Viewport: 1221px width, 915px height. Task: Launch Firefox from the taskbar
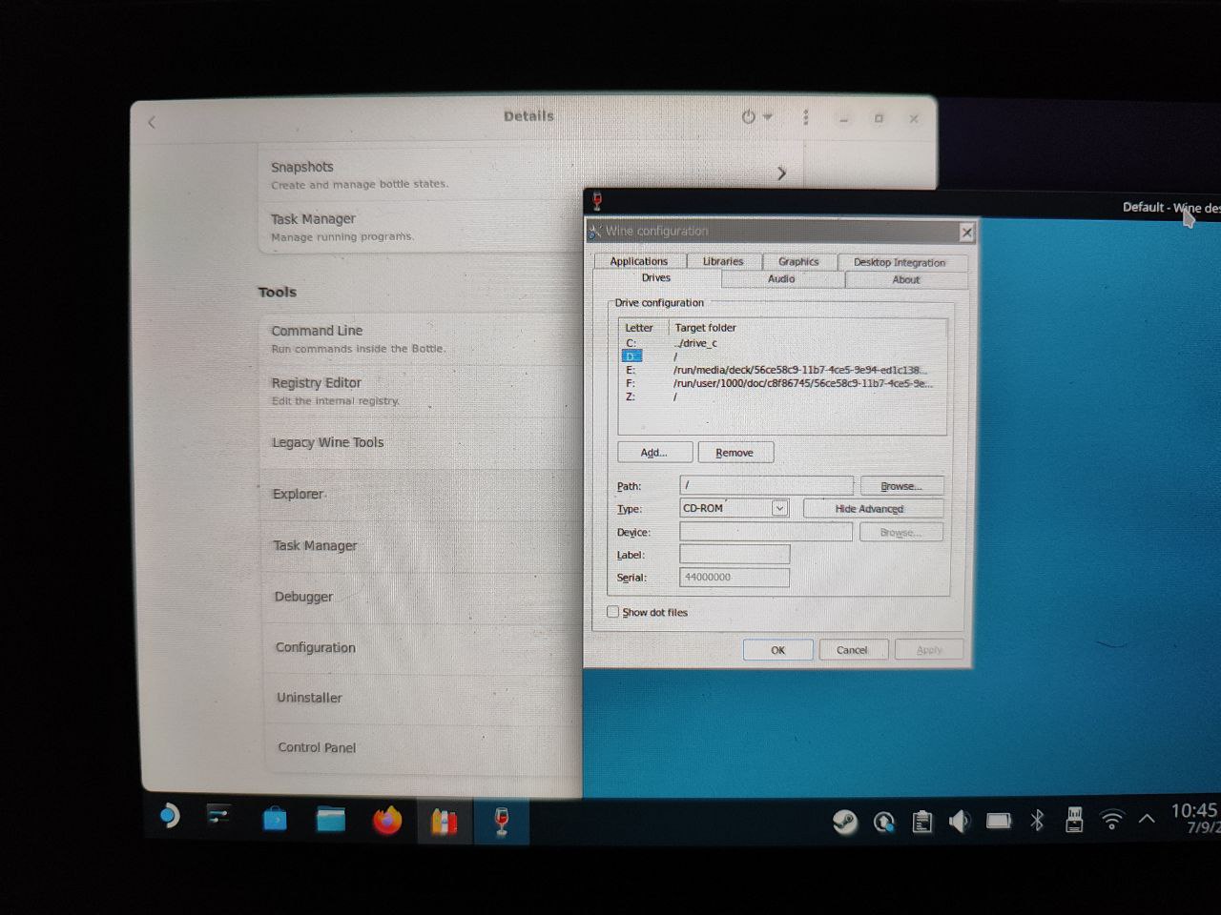387,820
